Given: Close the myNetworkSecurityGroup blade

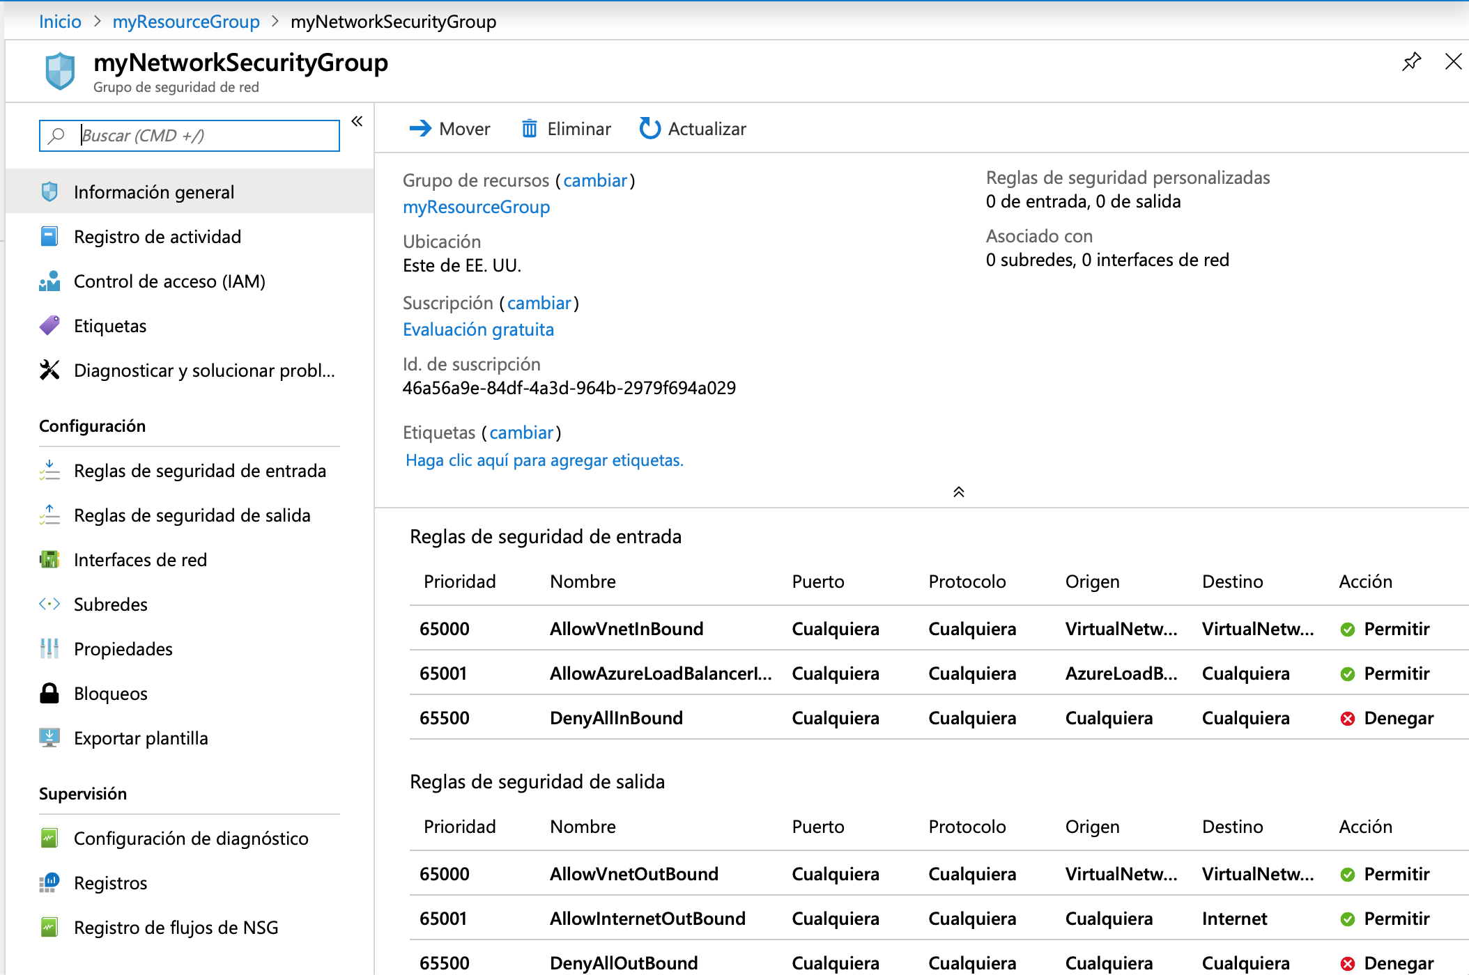Looking at the screenshot, I should click(1453, 61).
